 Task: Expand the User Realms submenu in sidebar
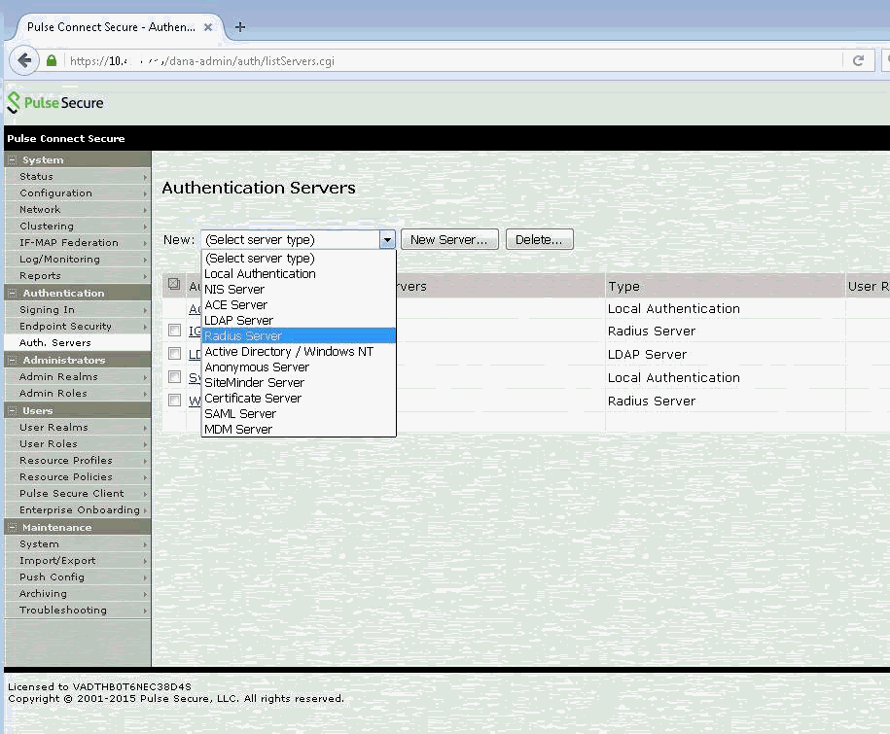146,428
